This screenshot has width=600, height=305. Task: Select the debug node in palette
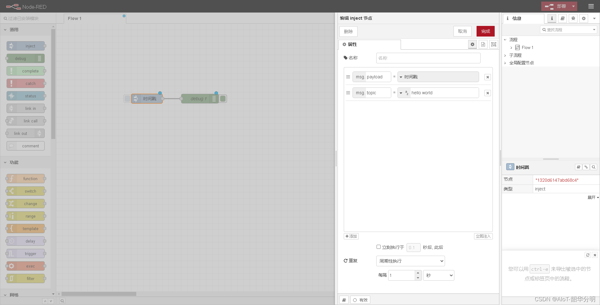tap(26, 58)
